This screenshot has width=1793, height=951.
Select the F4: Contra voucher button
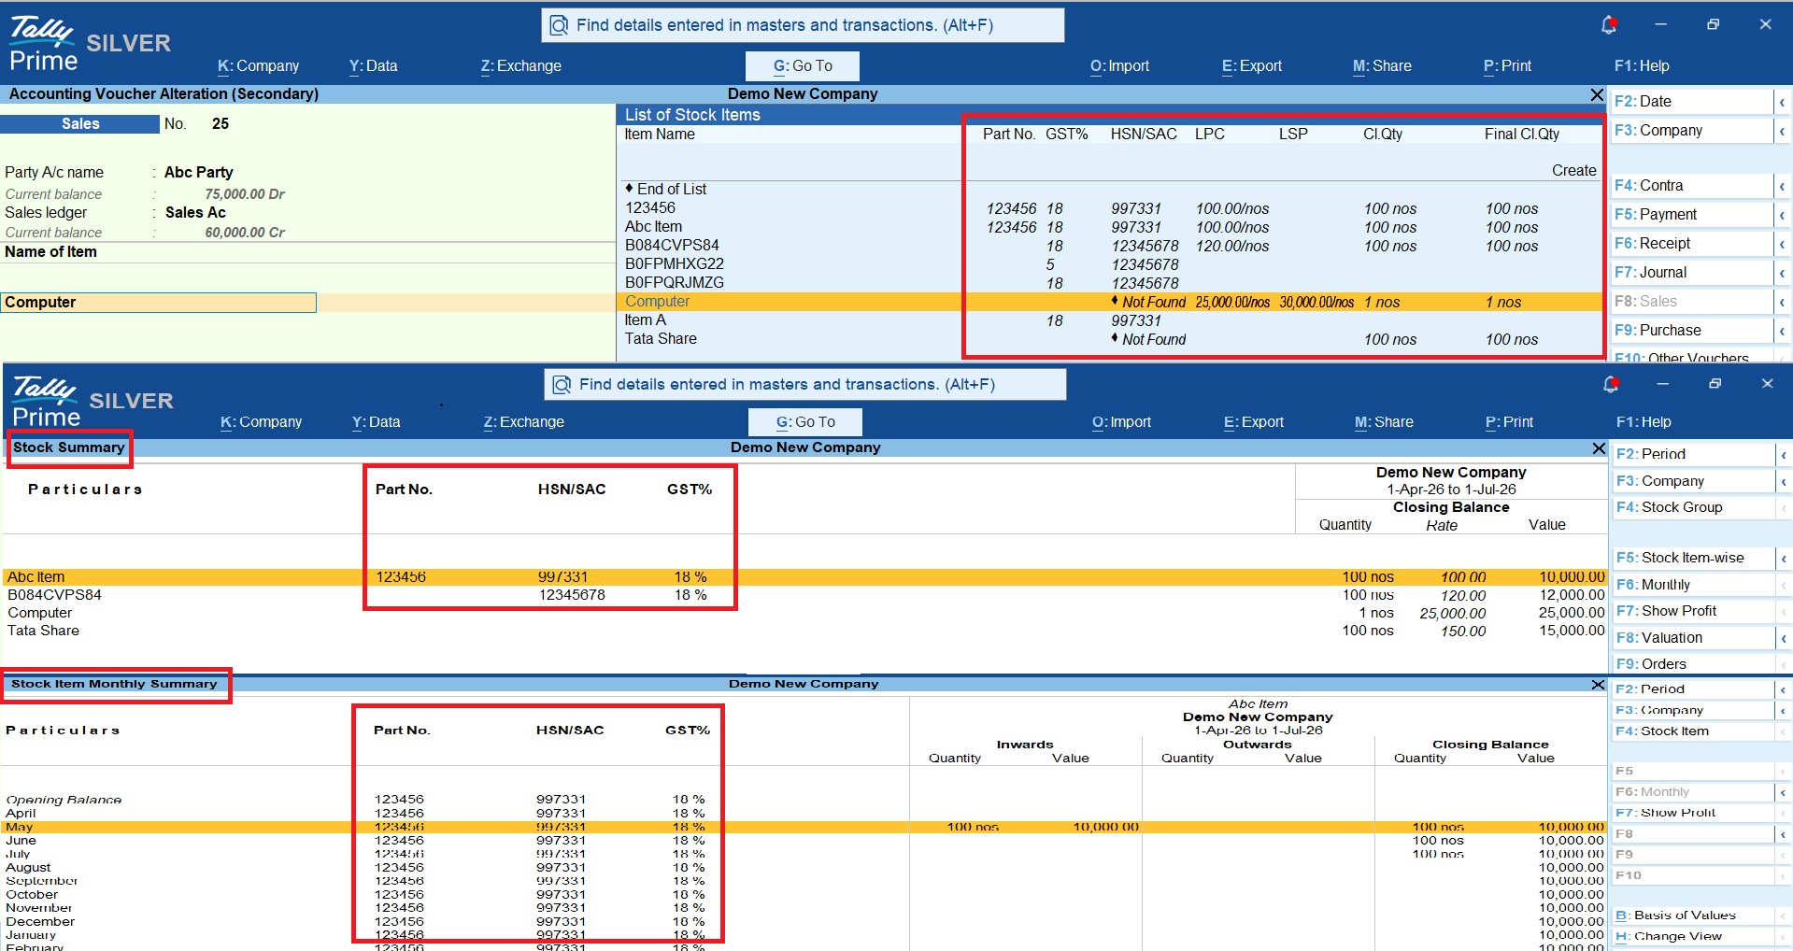[1692, 186]
